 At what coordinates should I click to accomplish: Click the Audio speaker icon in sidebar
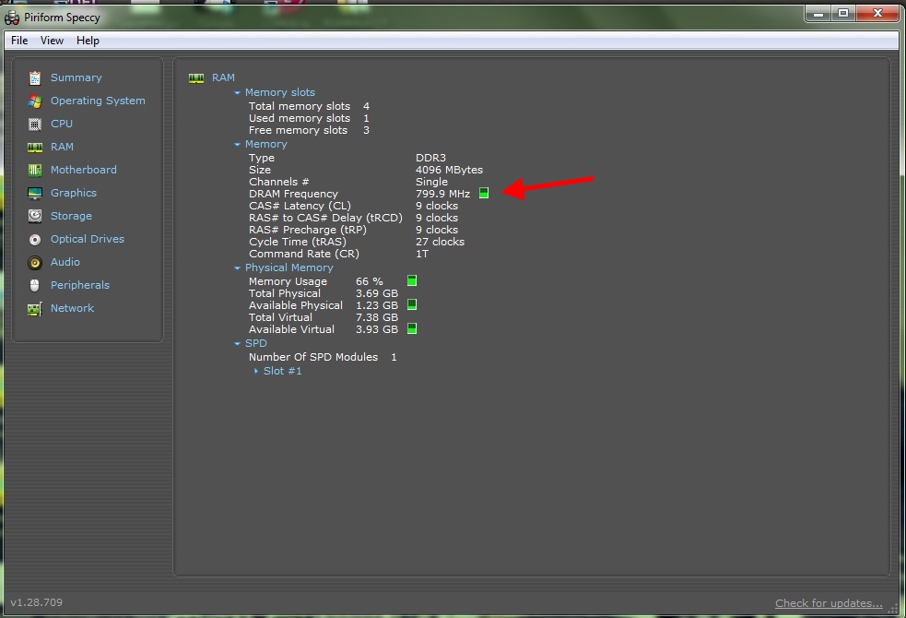tap(35, 263)
